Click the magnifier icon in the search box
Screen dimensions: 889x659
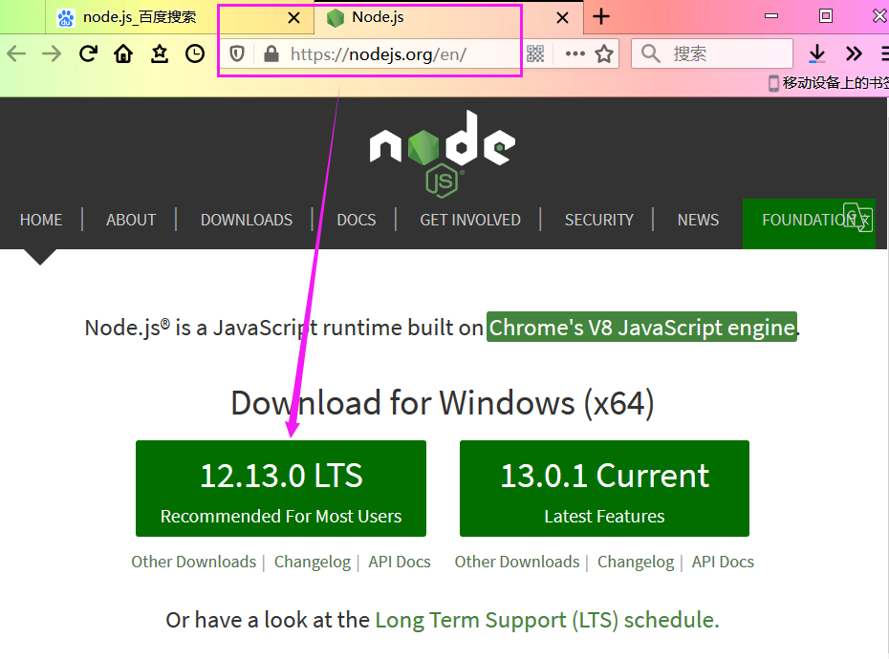tap(650, 53)
